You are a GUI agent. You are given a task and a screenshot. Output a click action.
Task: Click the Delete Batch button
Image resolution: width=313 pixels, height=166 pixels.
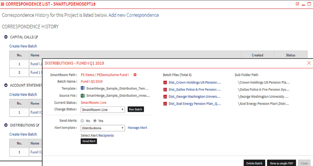254,163
